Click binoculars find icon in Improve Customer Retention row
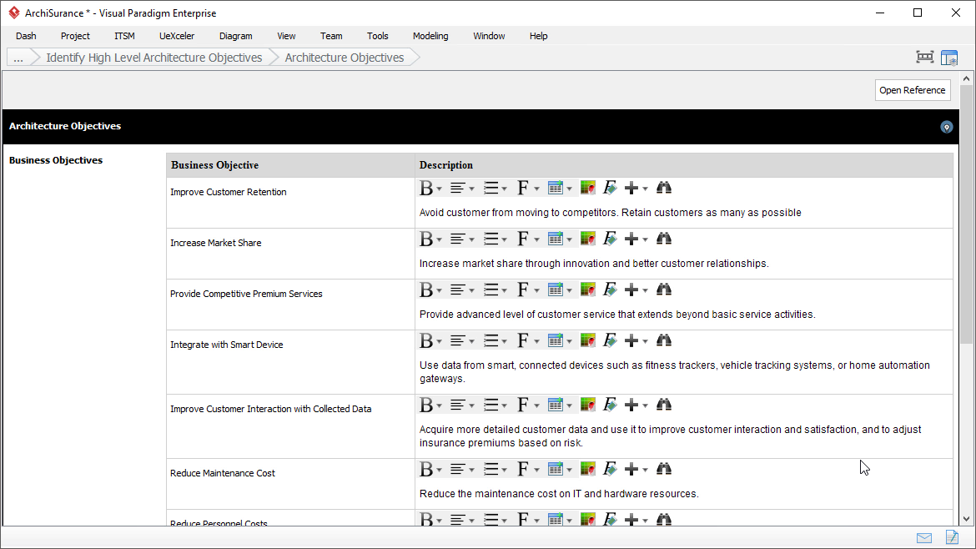This screenshot has height=549, width=976. [x=663, y=188]
